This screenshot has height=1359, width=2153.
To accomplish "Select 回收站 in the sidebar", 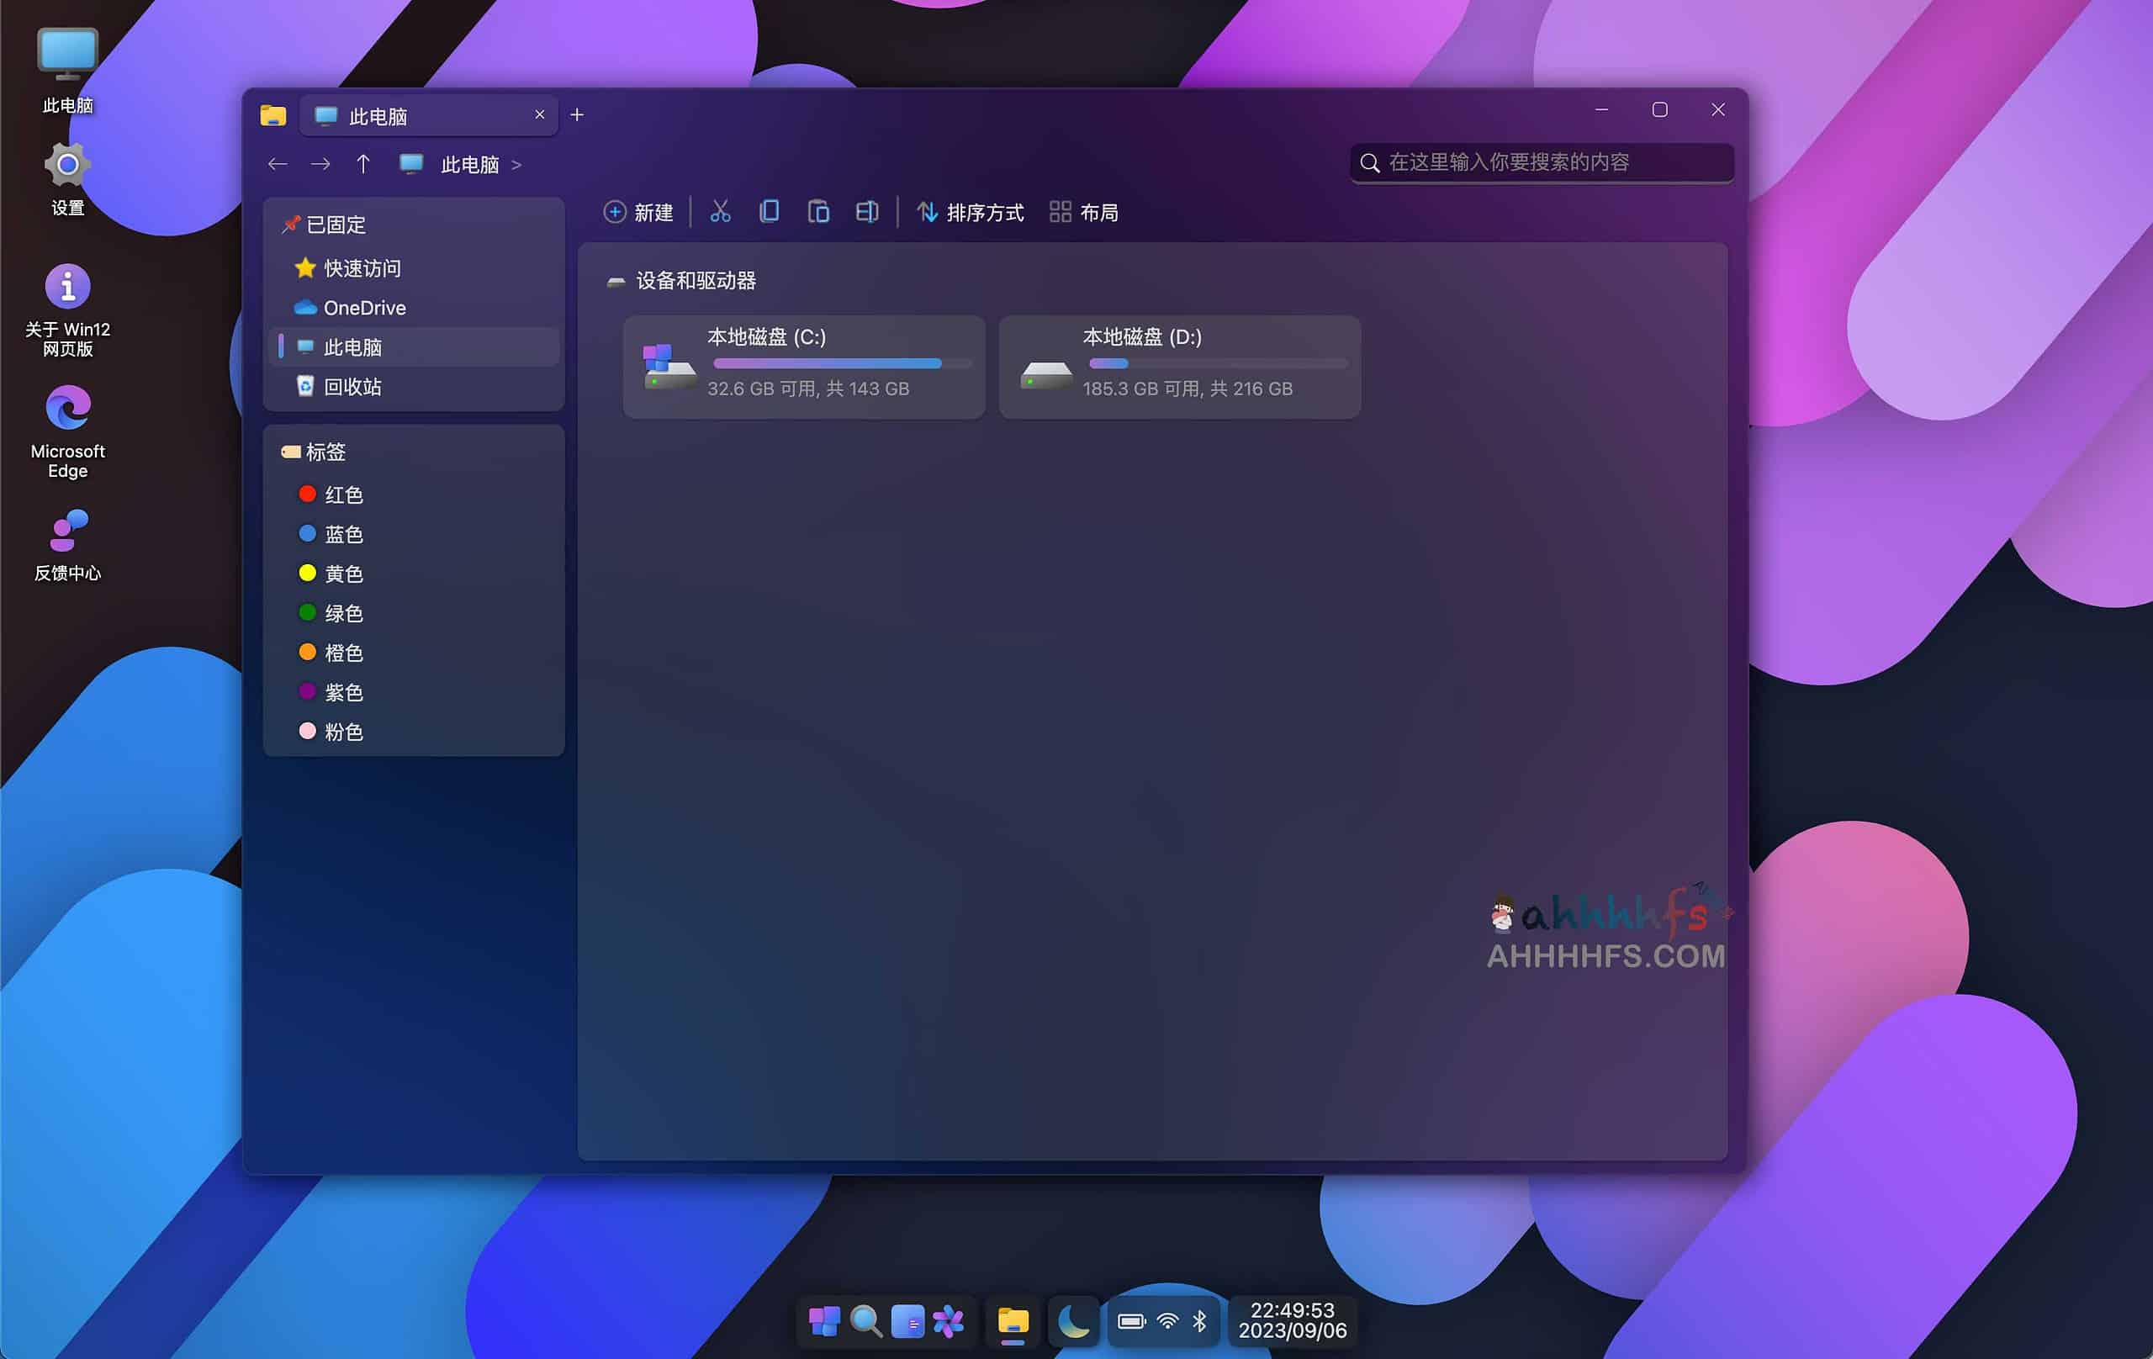I will [353, 386].
